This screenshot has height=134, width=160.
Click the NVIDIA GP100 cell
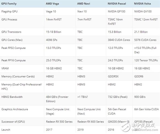coord(117,12)
